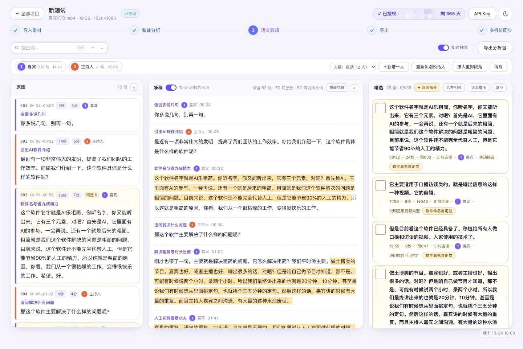Viewport: 523px width, 349px height.
Task: Click the 导出 step checkmark icon
Action: [x=372, y=30]
